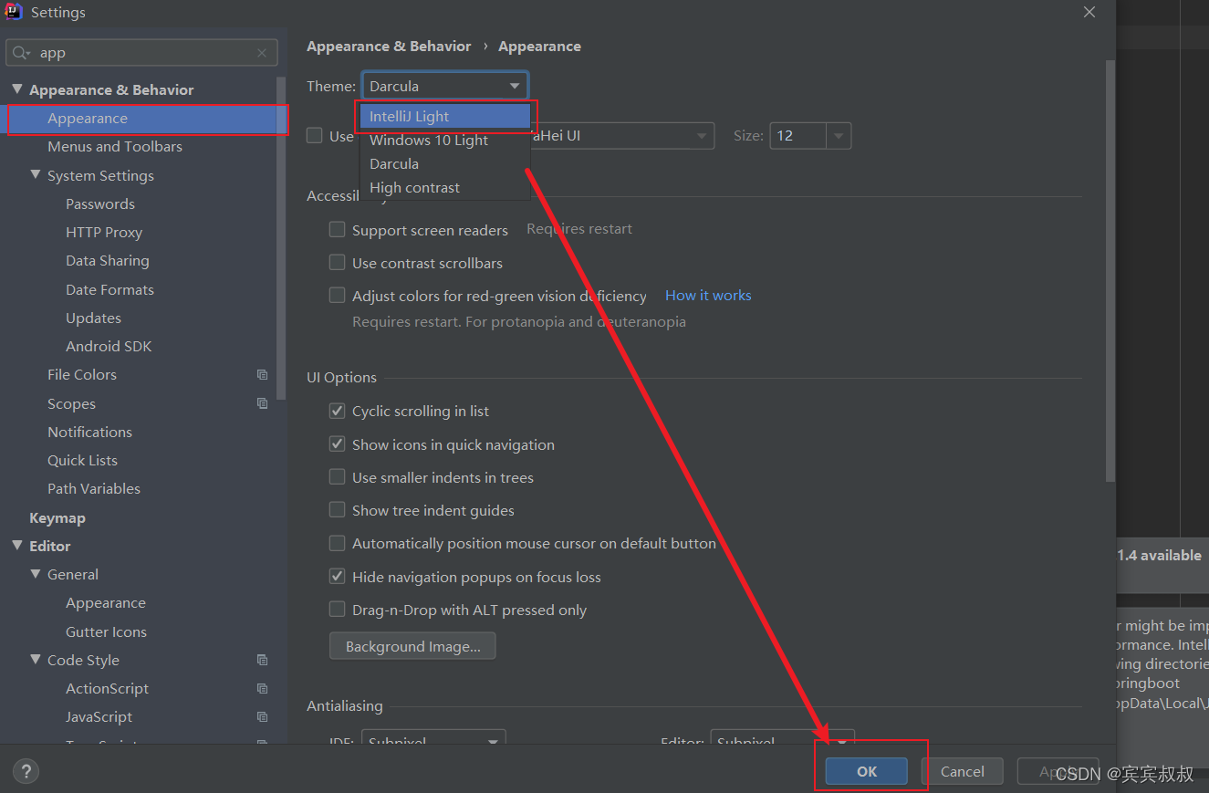Screen dimensions: 1209x793
Task: Click the settings tree vertical scrollbar
Action: [282, 237]
